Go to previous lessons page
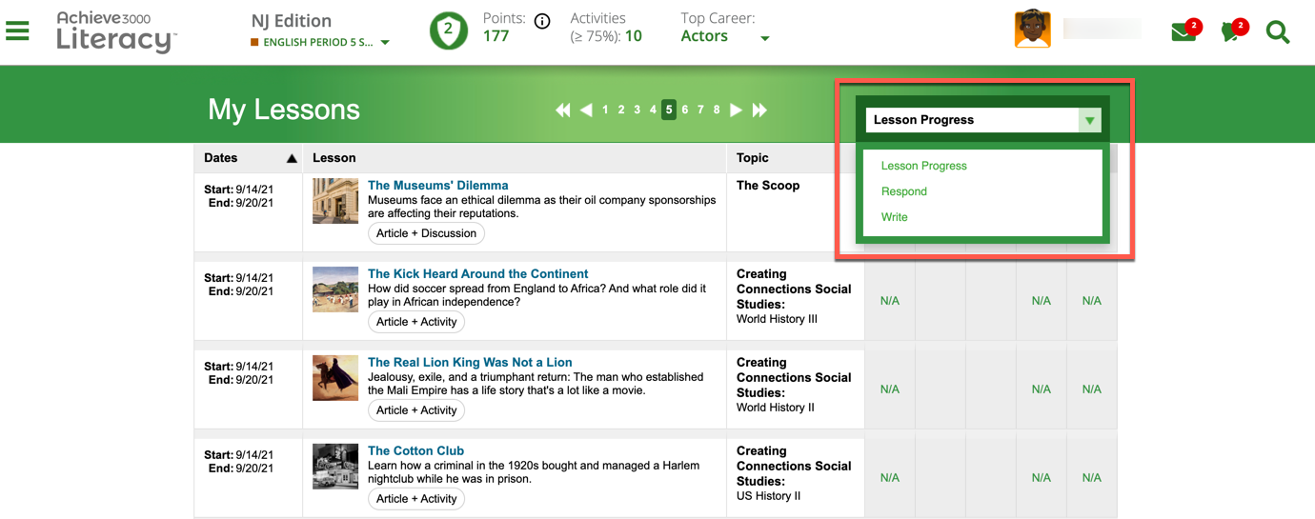The image size is (1315, 519). [586, 110]
